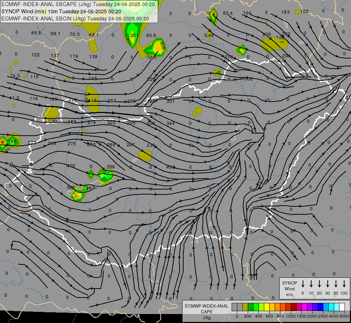Viewport: 351px width, 323px height.
Task: Click the 41.2 CAPE value on map
Action: click(x=14, y=98)
